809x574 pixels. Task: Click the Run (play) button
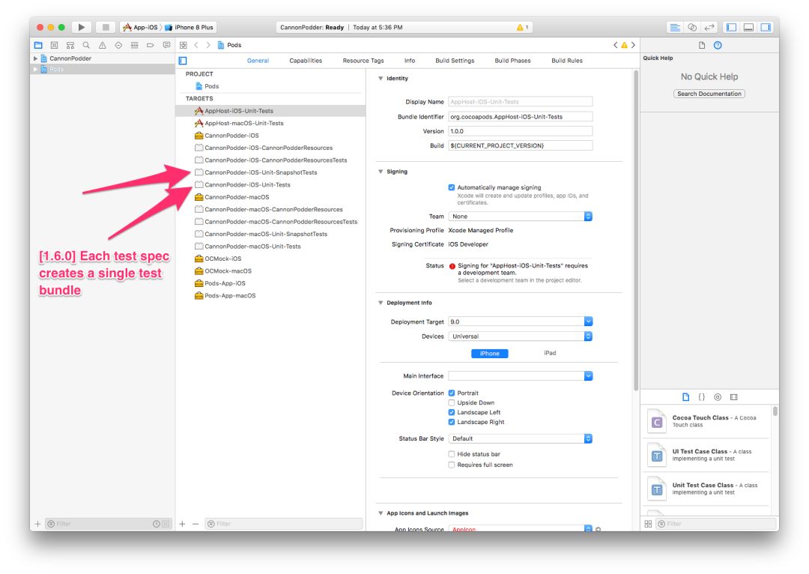click(81, 28)
